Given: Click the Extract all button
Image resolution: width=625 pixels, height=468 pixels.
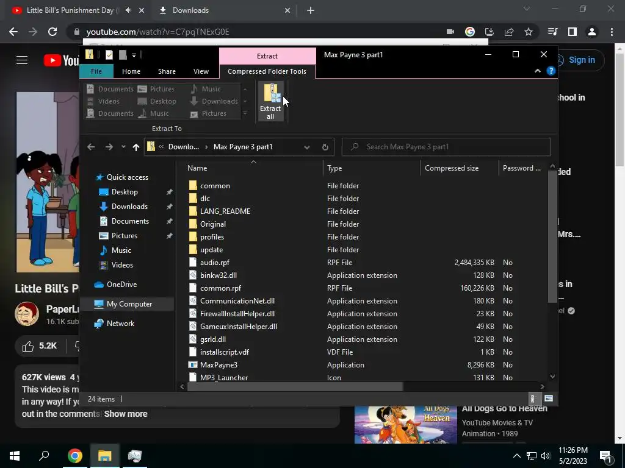Looking at the screenshot, I should pos(270,101).
